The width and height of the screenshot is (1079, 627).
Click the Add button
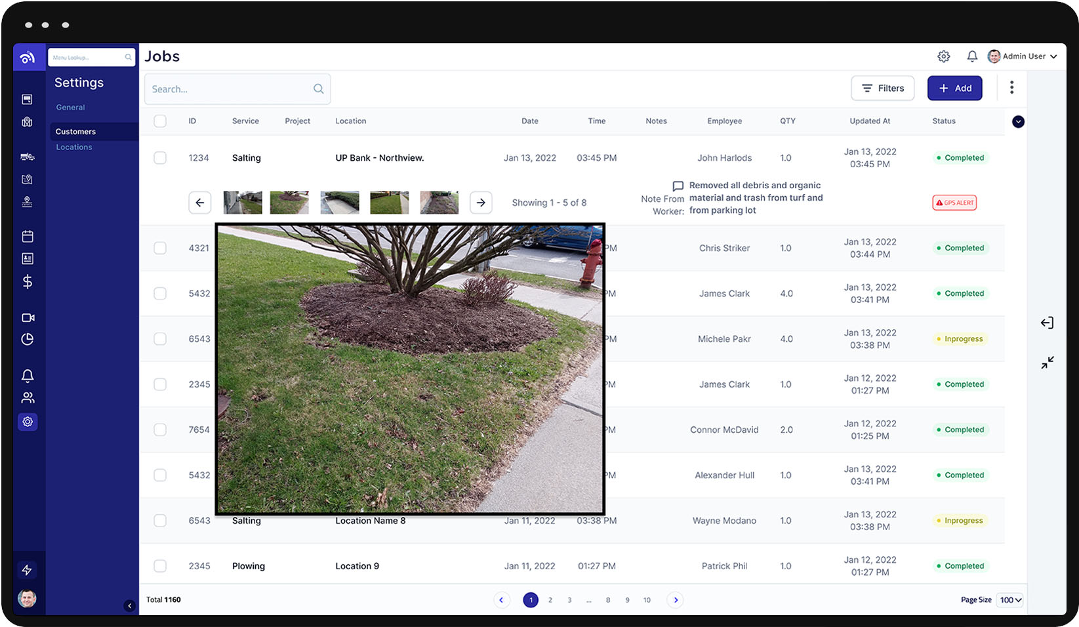coord(955,89)
